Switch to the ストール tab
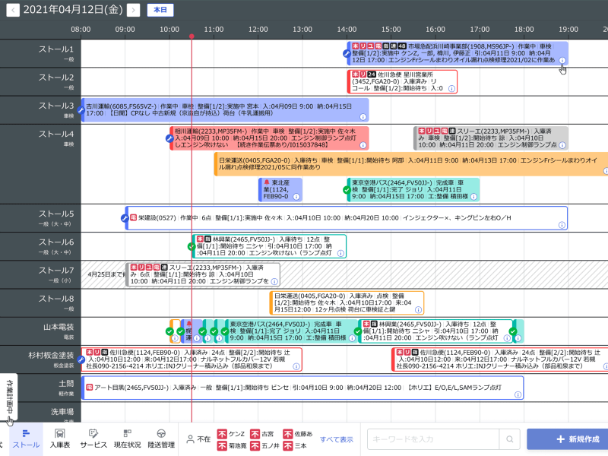Screen dimensions: 608x456 click(27, 439)
